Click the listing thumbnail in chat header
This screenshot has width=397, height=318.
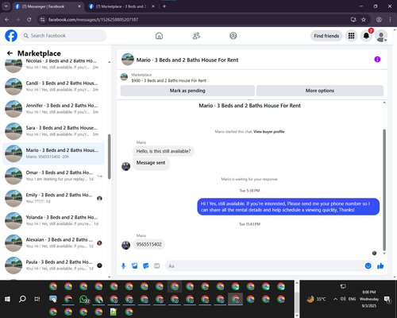click(128, 60)
